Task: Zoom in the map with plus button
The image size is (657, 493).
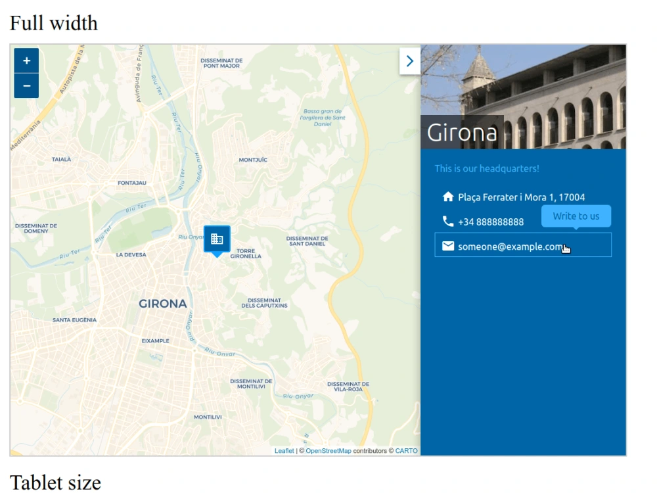Action: coord(26,60)
